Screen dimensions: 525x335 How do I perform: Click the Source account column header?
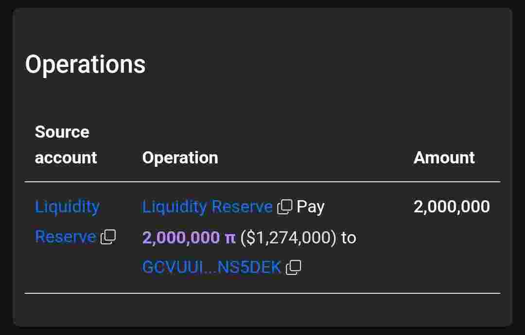point(66,144)
